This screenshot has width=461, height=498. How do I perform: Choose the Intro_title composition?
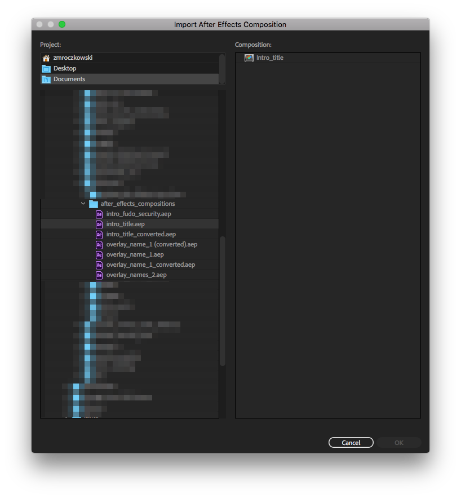(x=270, y=58)
